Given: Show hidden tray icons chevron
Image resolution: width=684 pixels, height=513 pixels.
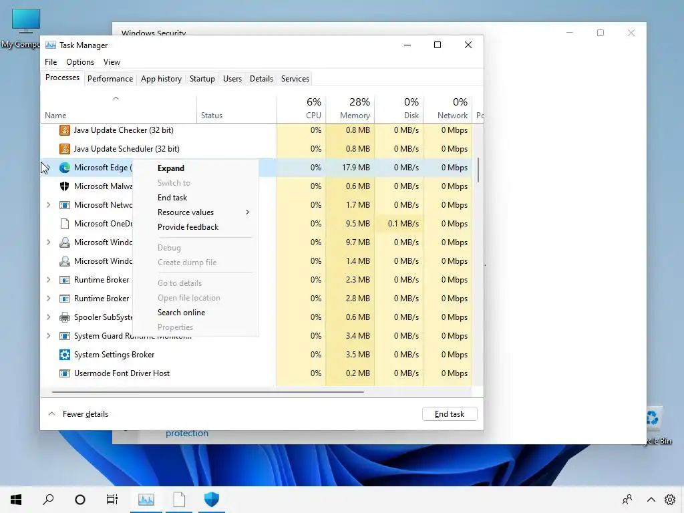Looking at the screenshot, I should 651,500.
